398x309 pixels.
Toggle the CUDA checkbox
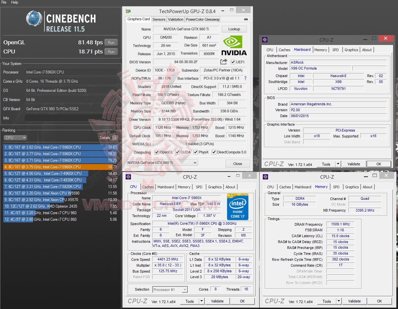tap(177, 152)
